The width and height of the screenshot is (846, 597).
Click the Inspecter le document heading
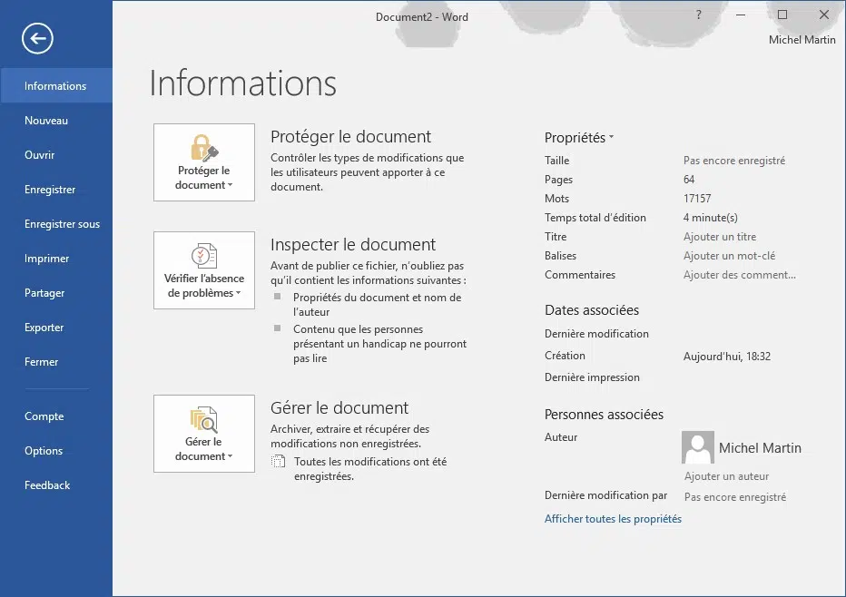click(x=353, y=244)
